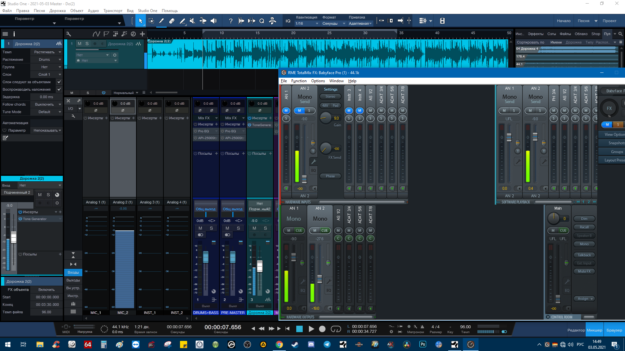Open Chrome from the Windows taskbar
The width and height of the screenshot is (625, 351).
[279, 344]
